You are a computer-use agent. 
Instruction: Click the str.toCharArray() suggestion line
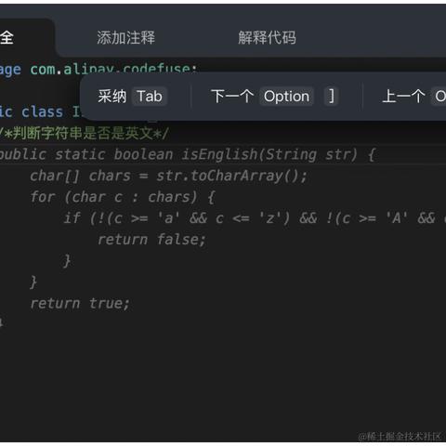168,176
